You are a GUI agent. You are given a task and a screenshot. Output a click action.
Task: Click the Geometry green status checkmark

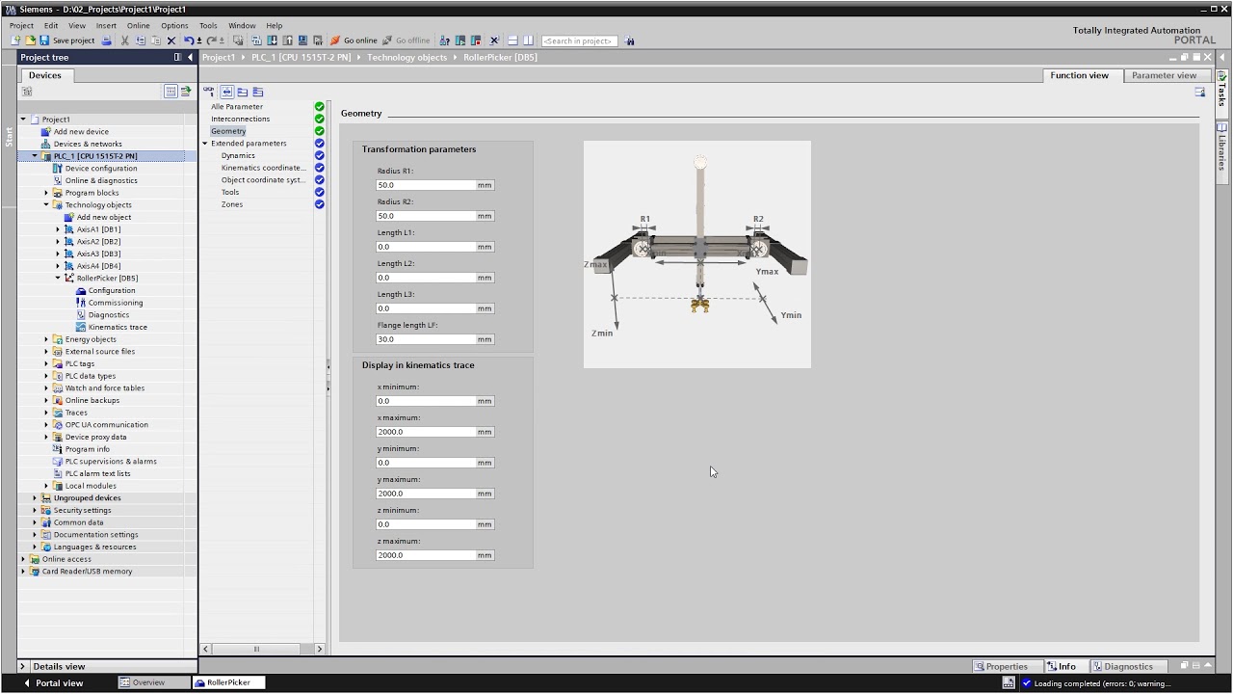pos(320,131)
